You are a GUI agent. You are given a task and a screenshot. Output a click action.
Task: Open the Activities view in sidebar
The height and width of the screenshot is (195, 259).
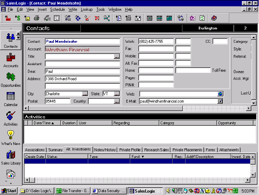(x=11, y=119)
